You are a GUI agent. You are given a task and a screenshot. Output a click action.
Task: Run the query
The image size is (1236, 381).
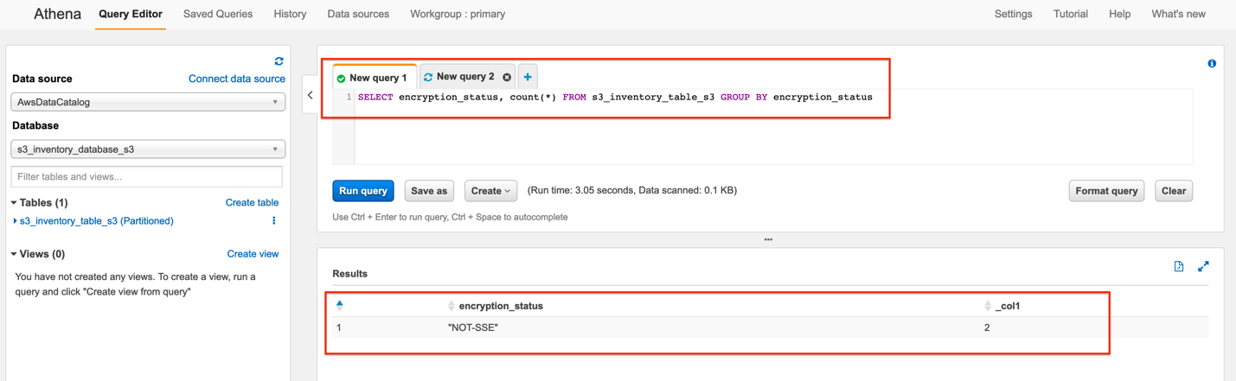[x=363, y=191]
